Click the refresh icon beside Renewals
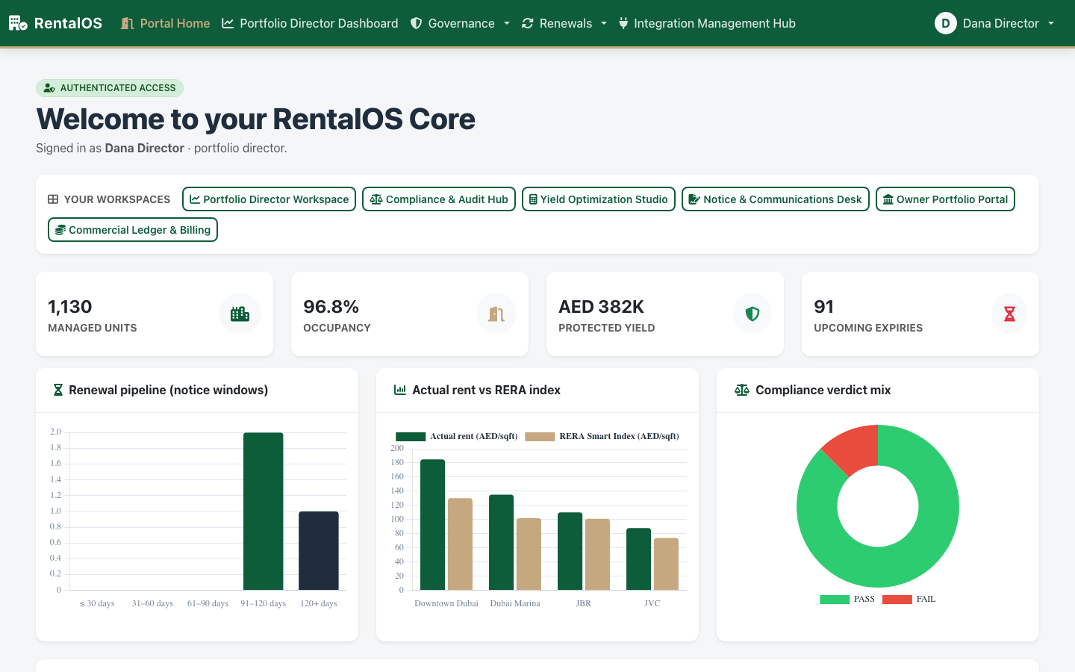This screenshot has width=1075, height=672. (527, 23)
